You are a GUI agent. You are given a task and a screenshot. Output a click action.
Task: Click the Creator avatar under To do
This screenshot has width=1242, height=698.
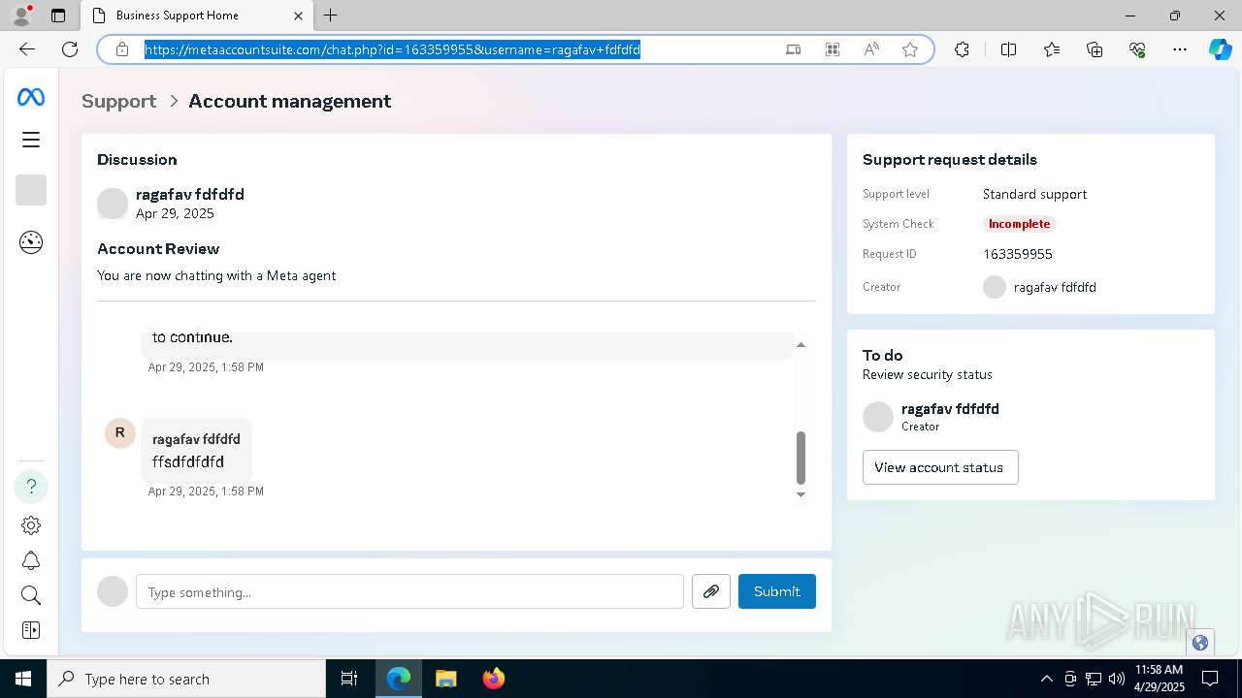point(878,417)
